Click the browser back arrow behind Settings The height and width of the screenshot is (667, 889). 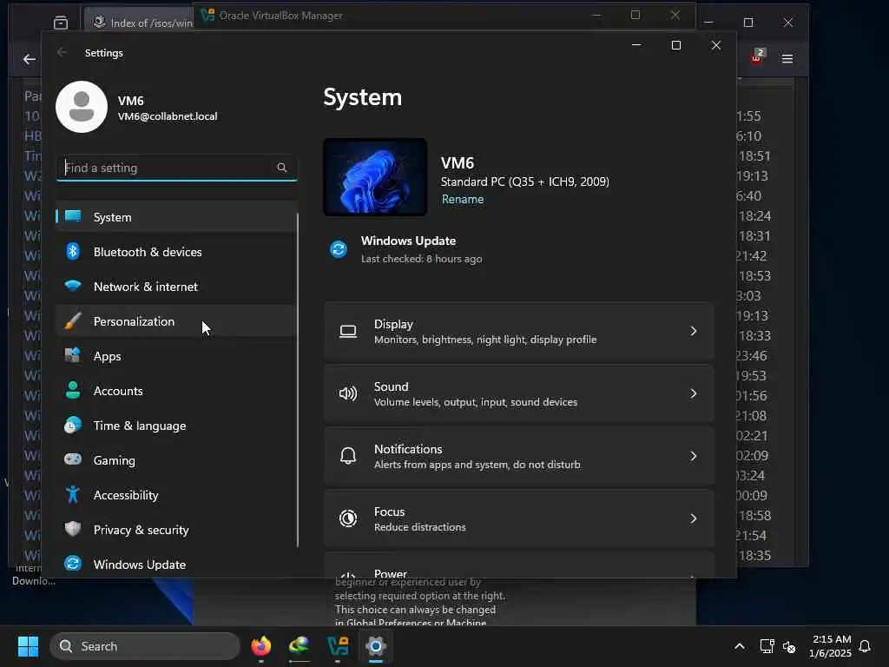pos(30,59)
